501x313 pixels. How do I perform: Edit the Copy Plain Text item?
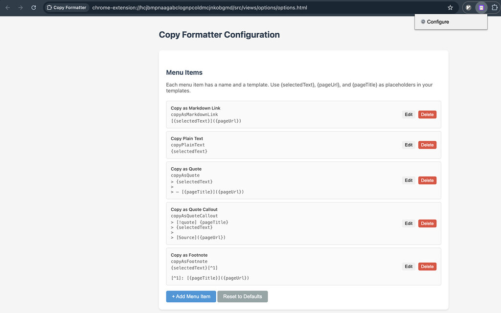tap(408, 145)
